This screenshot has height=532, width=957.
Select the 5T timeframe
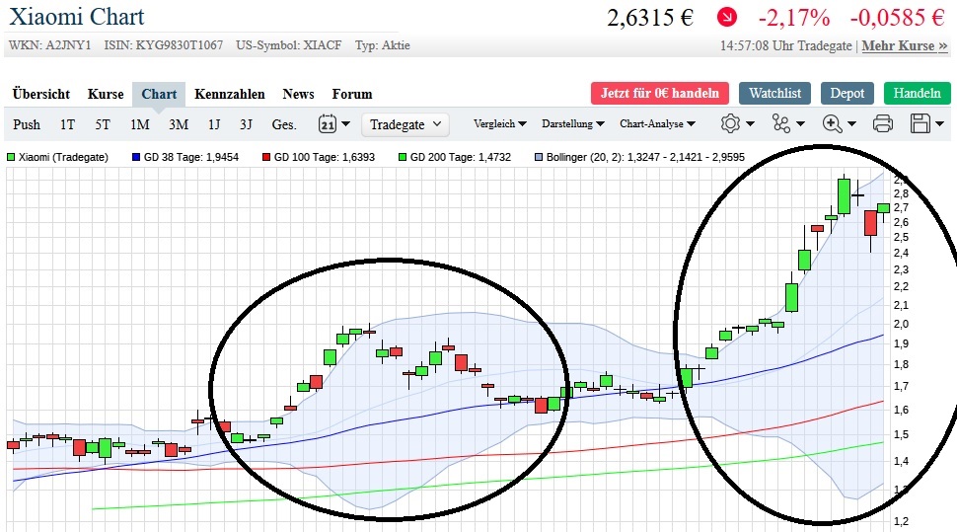(x=103, y=124)
